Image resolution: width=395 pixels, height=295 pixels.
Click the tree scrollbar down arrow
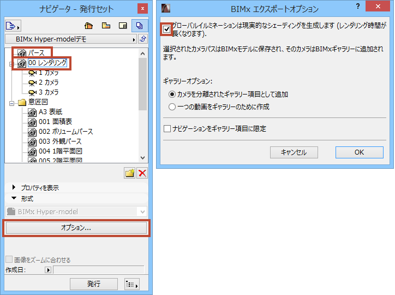[143, 158]
